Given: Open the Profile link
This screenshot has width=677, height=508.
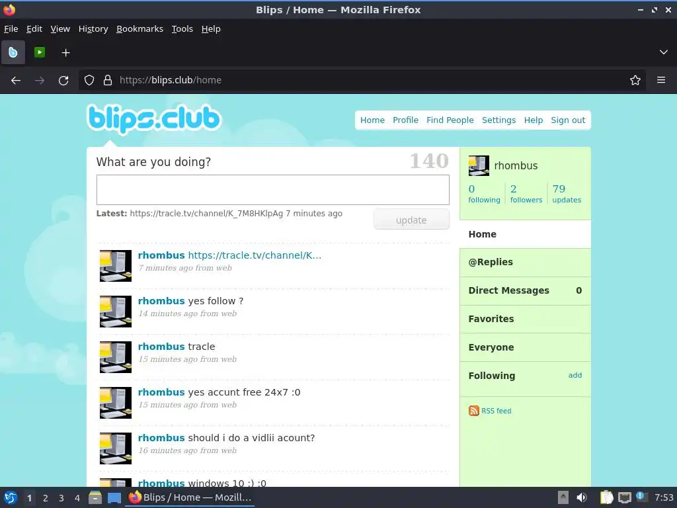Looking at the screenshot, I should (x=405, y=120).
